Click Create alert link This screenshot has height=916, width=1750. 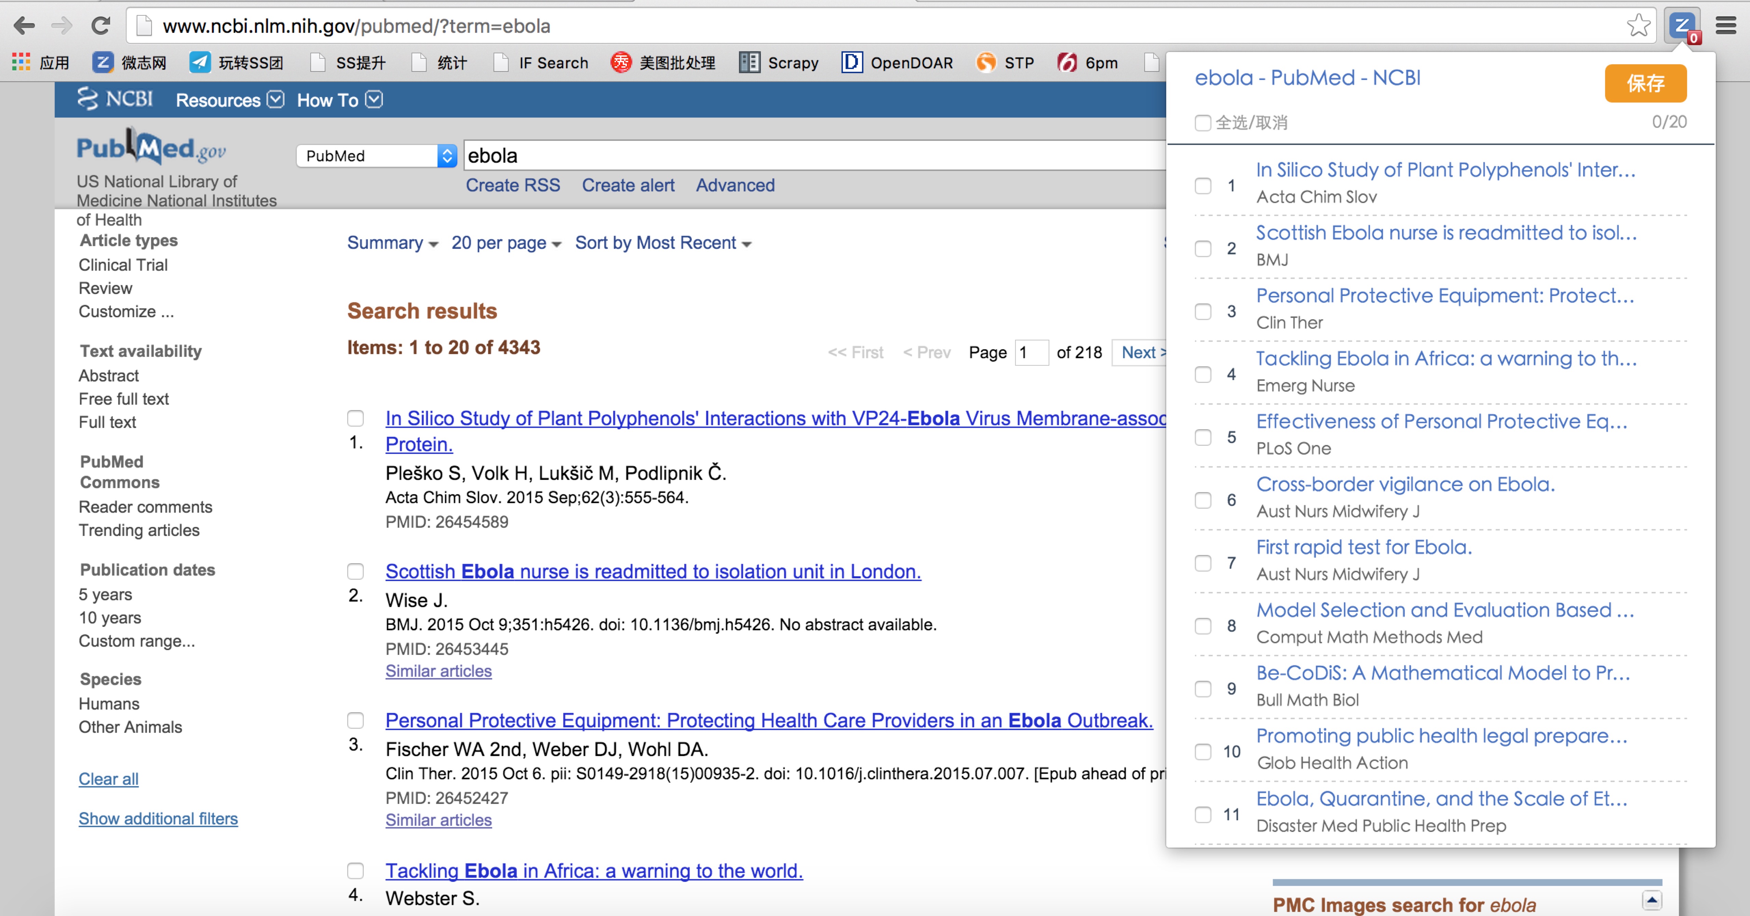(628, 185)
